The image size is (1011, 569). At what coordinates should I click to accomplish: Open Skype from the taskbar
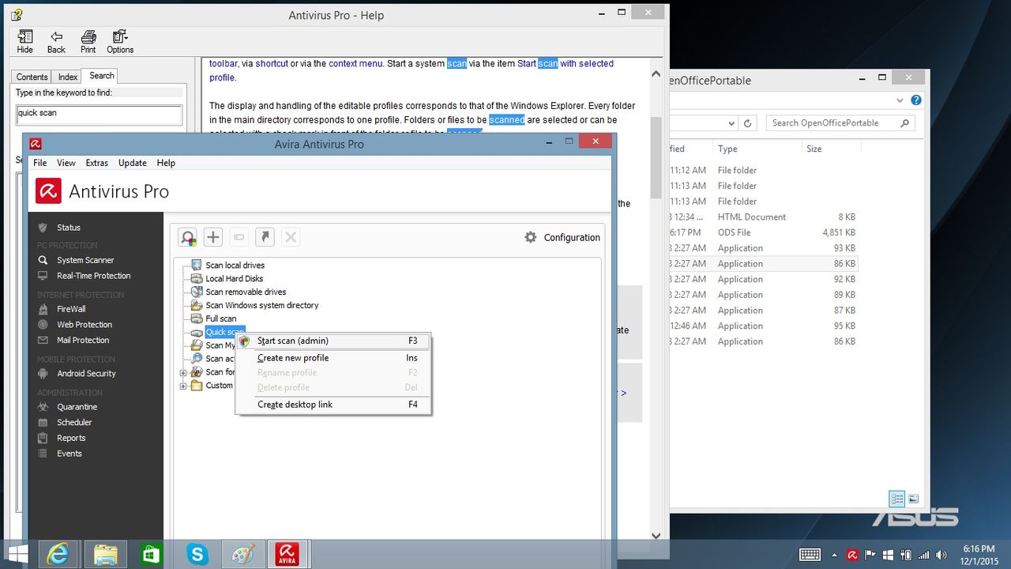(197, 554)
